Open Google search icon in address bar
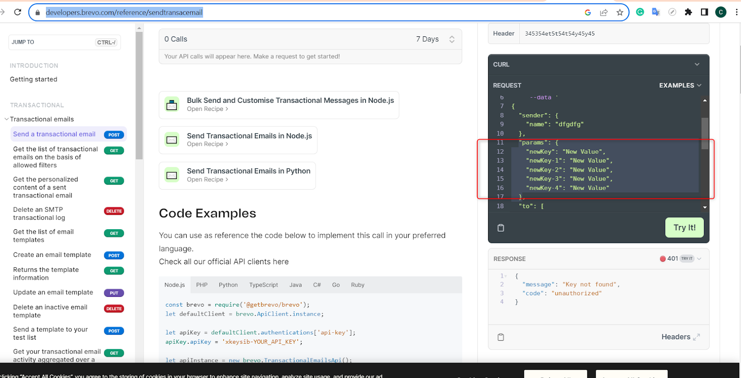 588,13
